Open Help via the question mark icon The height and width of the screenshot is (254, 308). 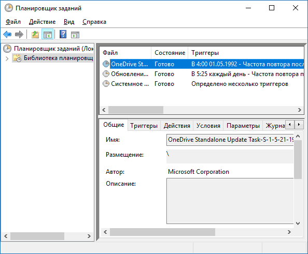tap(63, 34)
